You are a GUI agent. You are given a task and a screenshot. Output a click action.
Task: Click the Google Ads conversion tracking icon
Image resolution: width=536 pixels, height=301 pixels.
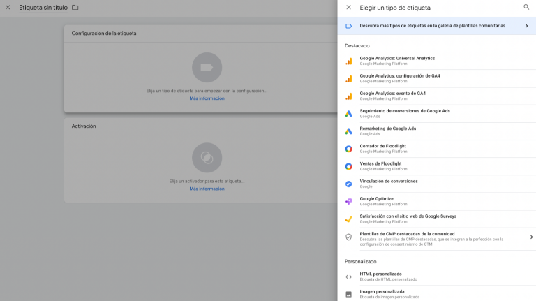click(348, 114)
